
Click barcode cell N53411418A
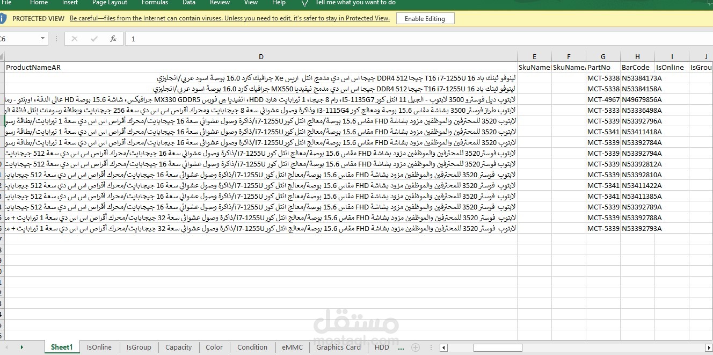click(638, 132)
